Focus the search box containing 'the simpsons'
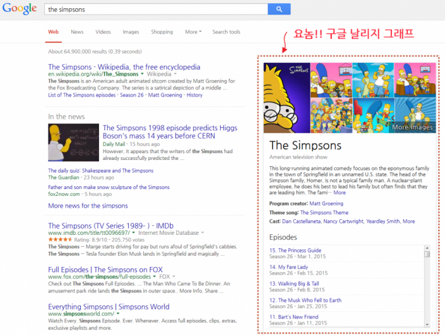445x335 pixels. pos(156,9)
